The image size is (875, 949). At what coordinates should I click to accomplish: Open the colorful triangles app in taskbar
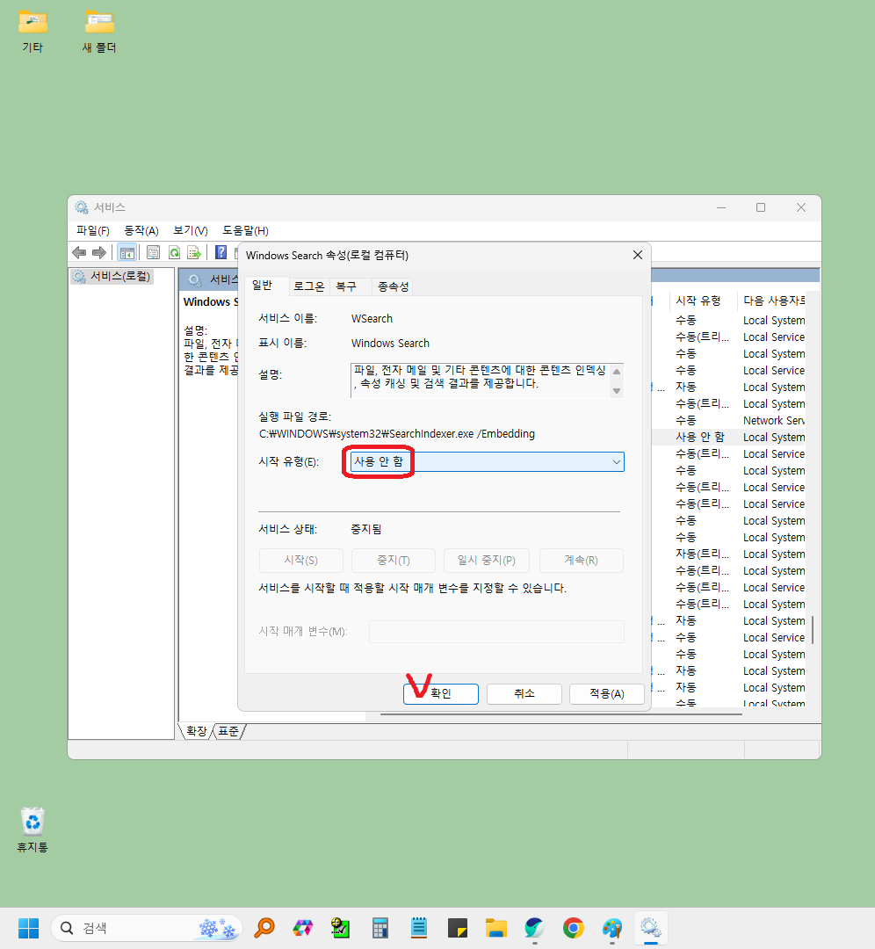click(x=302, y=928)
